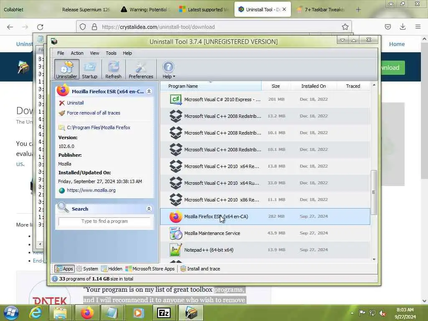Open a new browser tab

358,10
